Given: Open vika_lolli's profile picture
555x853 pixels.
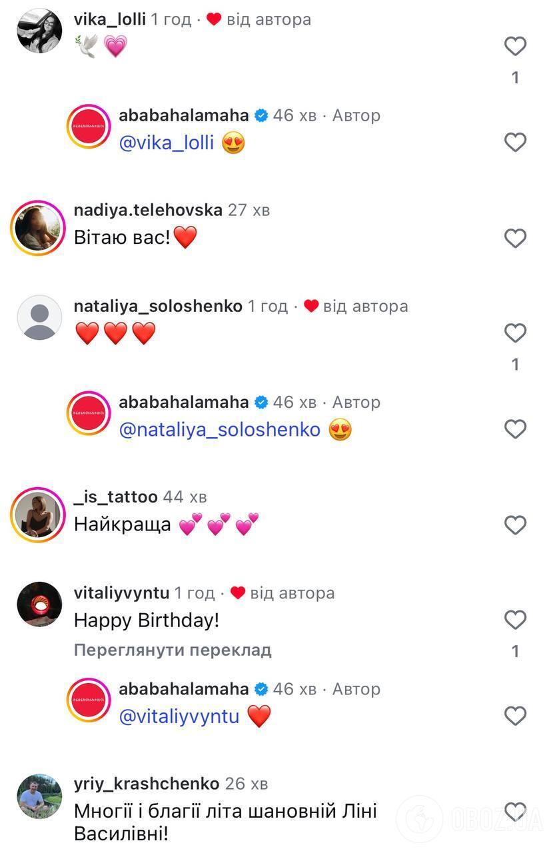Looking at the screenshot, I should [39, 31].
